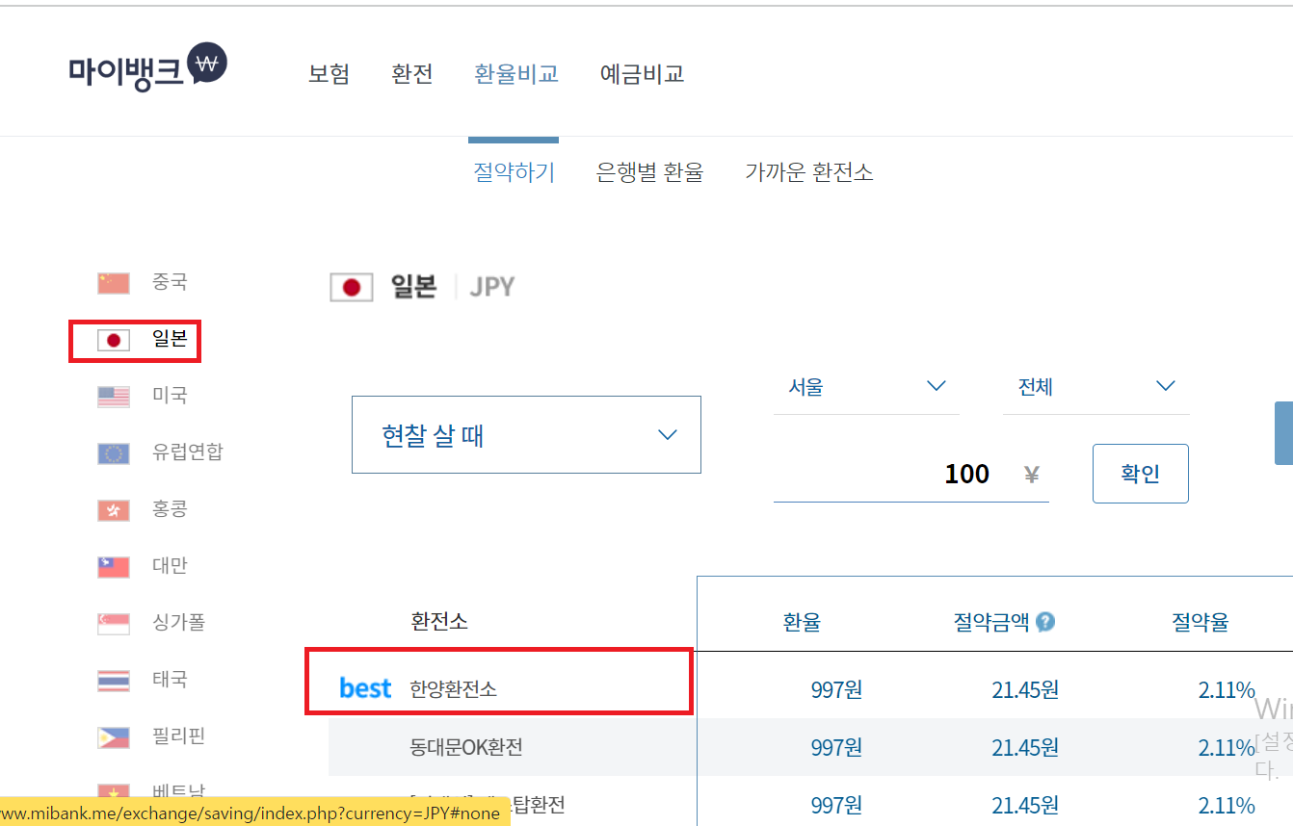Viewport: 1293px width, 826px height.
Task: Switch to the 은행별 환율 tab
Action: pyautogui.click(x=650, y=172)
